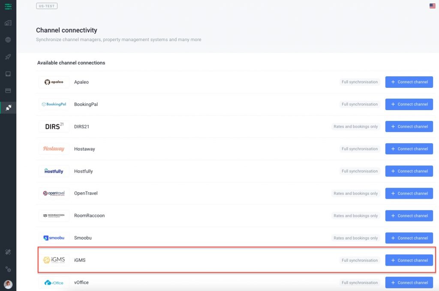Click Hostfully's Full synchronisation badge

coord(360,171)
